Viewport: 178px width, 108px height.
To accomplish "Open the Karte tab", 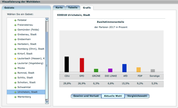I will pyautogui.click(x=59, y=7).
